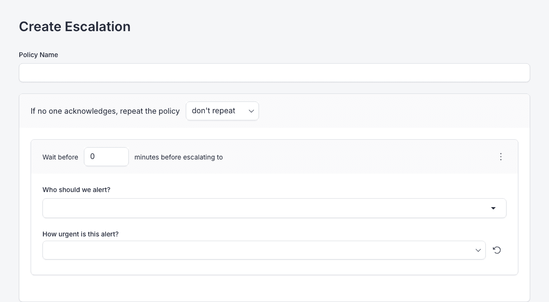Click the "How urgent is this alert?" label
The height and width of the screenshot is (302, 549).
coord(81,234)
